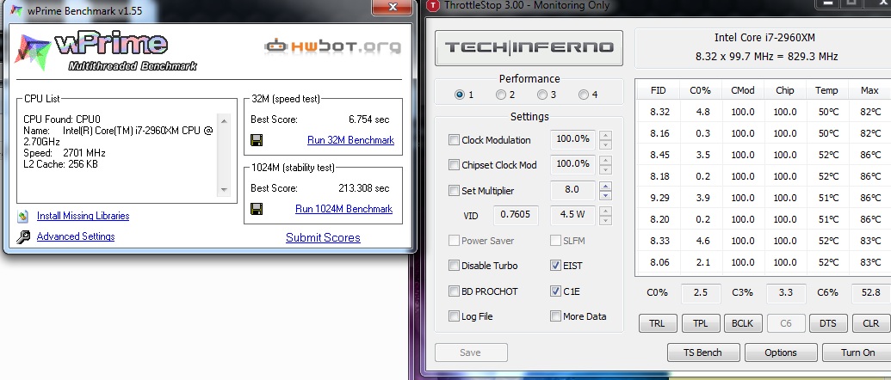
Task: Click the Clock Modulation 100.0% field
Action: [x=572, y=139]
